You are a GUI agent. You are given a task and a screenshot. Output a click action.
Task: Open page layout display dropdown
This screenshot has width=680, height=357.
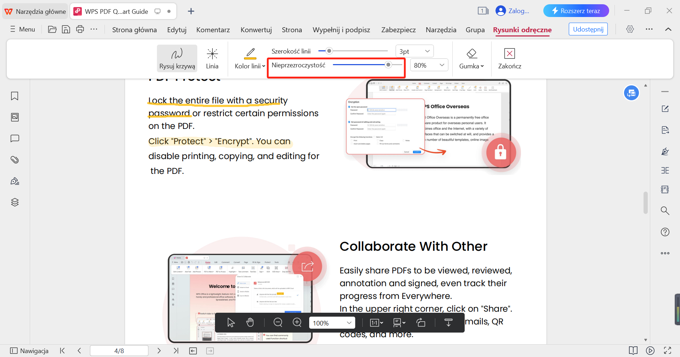[x=399, y=323]
